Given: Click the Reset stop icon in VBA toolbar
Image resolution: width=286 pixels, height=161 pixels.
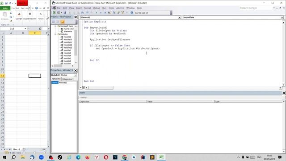Looking at the screenshot, I should (105, 13).
